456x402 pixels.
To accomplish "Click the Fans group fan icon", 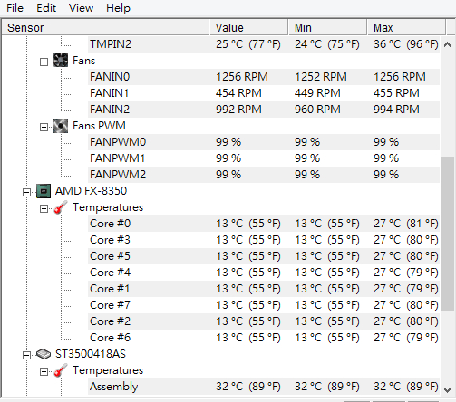I will [61, 61].
